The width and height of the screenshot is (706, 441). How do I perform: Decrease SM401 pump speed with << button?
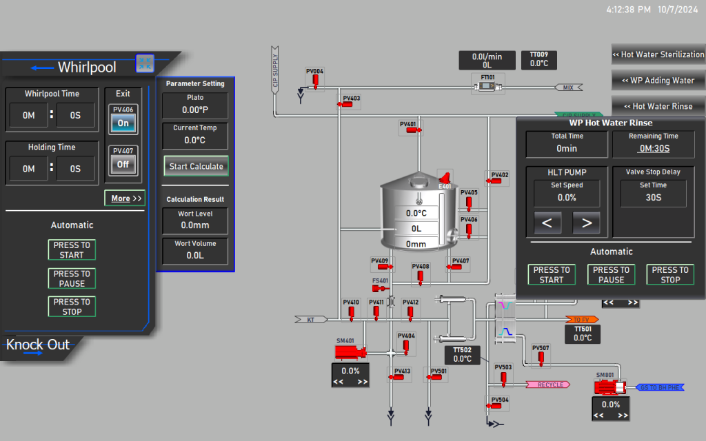(x=338, y=382)
